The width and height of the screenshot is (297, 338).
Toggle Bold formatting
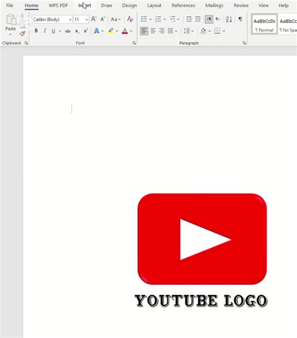(36, 31)
